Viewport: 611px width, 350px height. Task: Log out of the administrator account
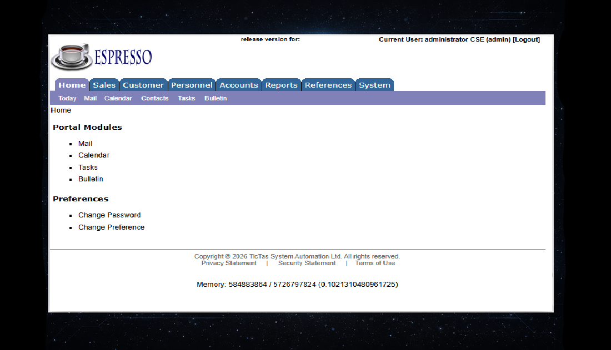click(527, 39)
